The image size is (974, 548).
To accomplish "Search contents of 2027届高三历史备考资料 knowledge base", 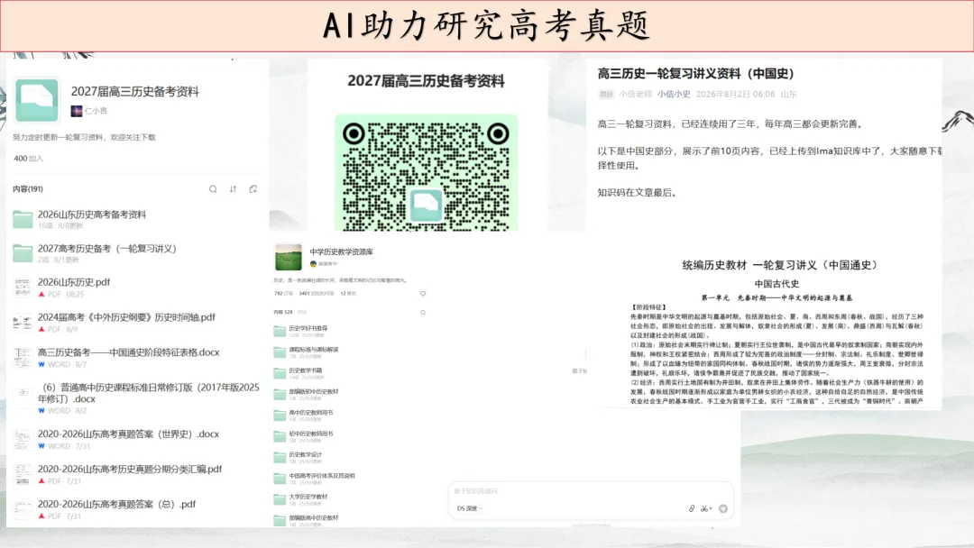I will 213,189.
